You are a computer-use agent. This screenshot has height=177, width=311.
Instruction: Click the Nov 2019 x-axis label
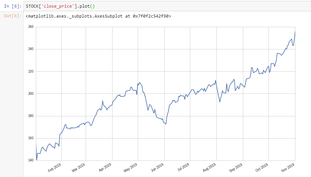tap(288, 168)
